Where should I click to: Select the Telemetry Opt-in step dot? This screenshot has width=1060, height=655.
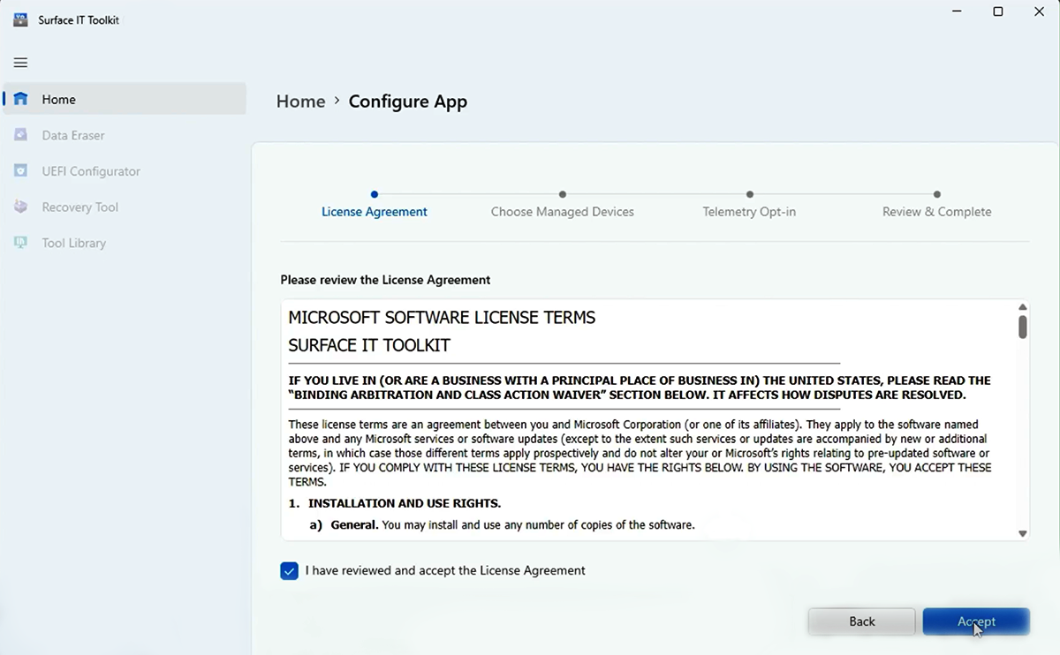click(x=749, y=194)
